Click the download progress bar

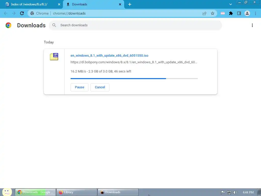[134, 79]
